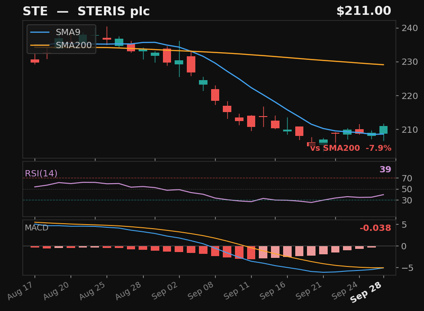
Task: Click the largest red MACD histogram bar
Action: (251, 252)
